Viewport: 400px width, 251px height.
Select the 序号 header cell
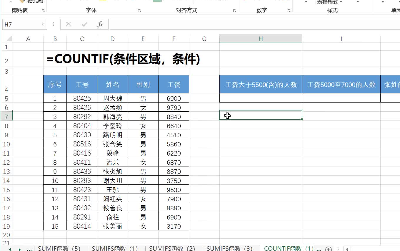55,84
